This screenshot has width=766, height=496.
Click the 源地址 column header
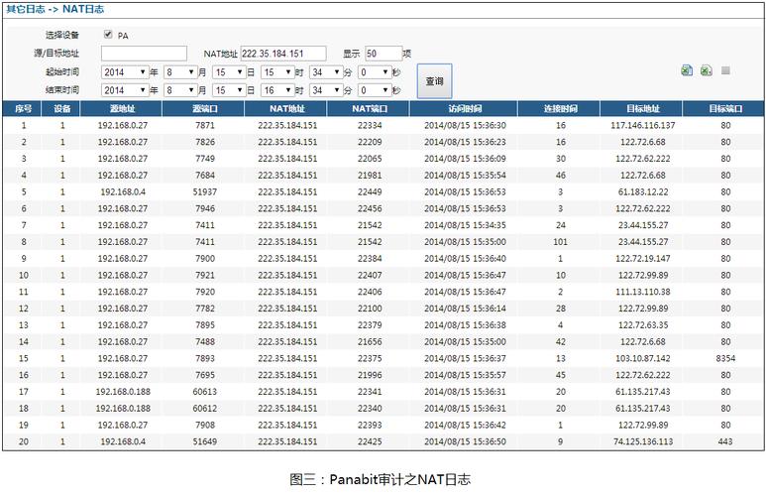(x=122, y=108)
